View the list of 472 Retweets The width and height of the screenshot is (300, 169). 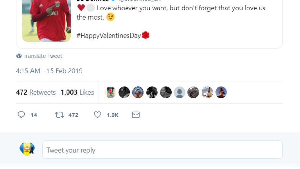36,92
